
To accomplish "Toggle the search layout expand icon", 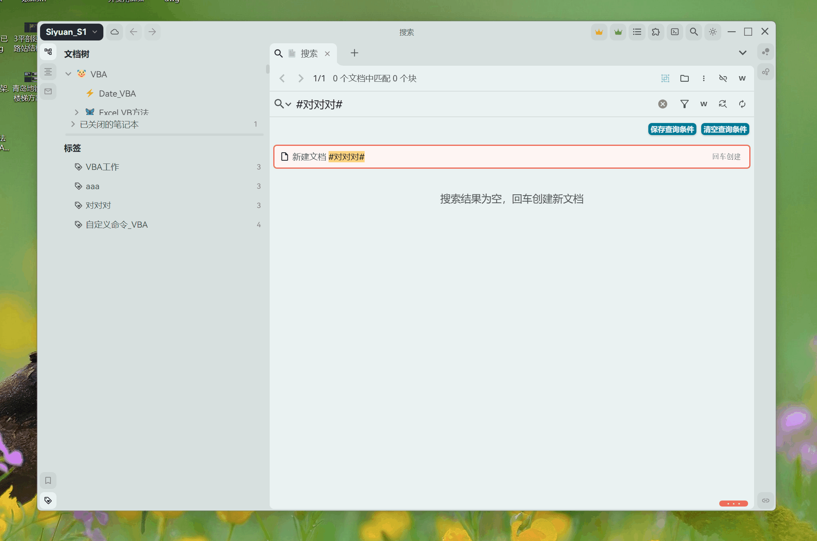I will [x=665, y=79].
